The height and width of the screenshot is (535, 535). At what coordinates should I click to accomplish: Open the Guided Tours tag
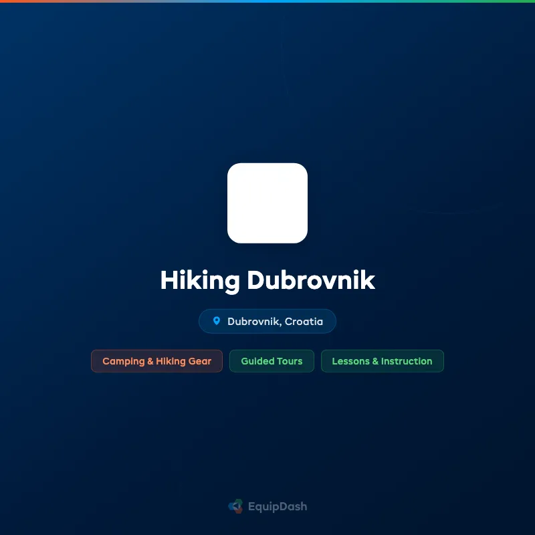pyautogui.click(x=272, y=361)
